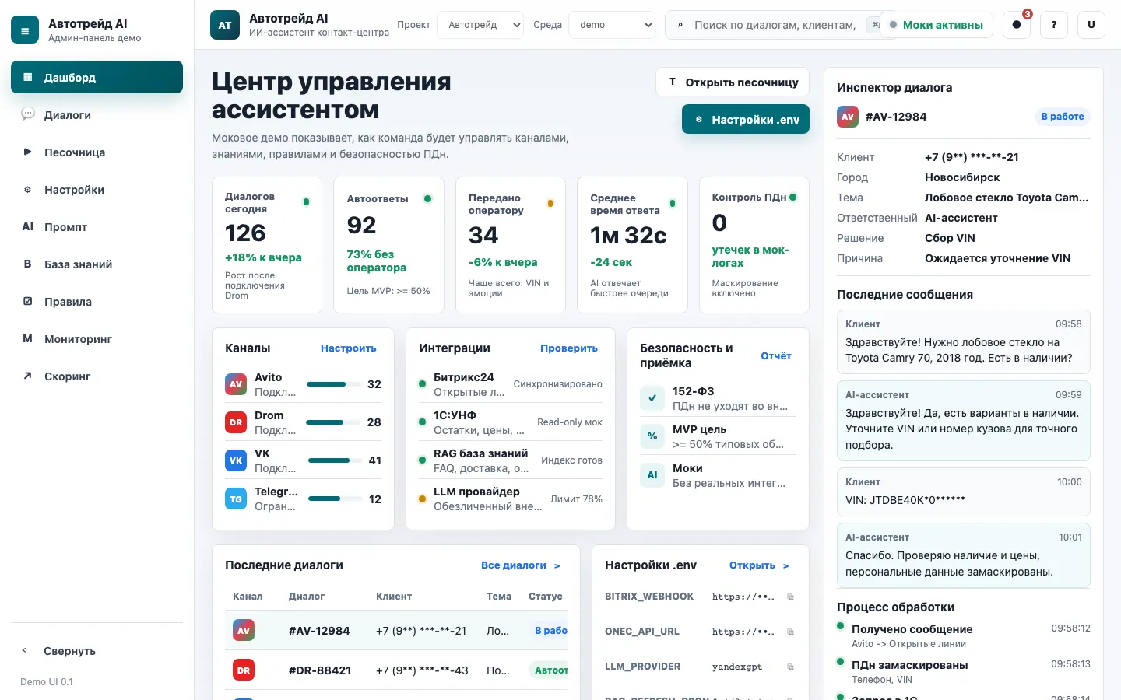
Task: Click the Telegram TG channel icon
Action: (236, 499)
